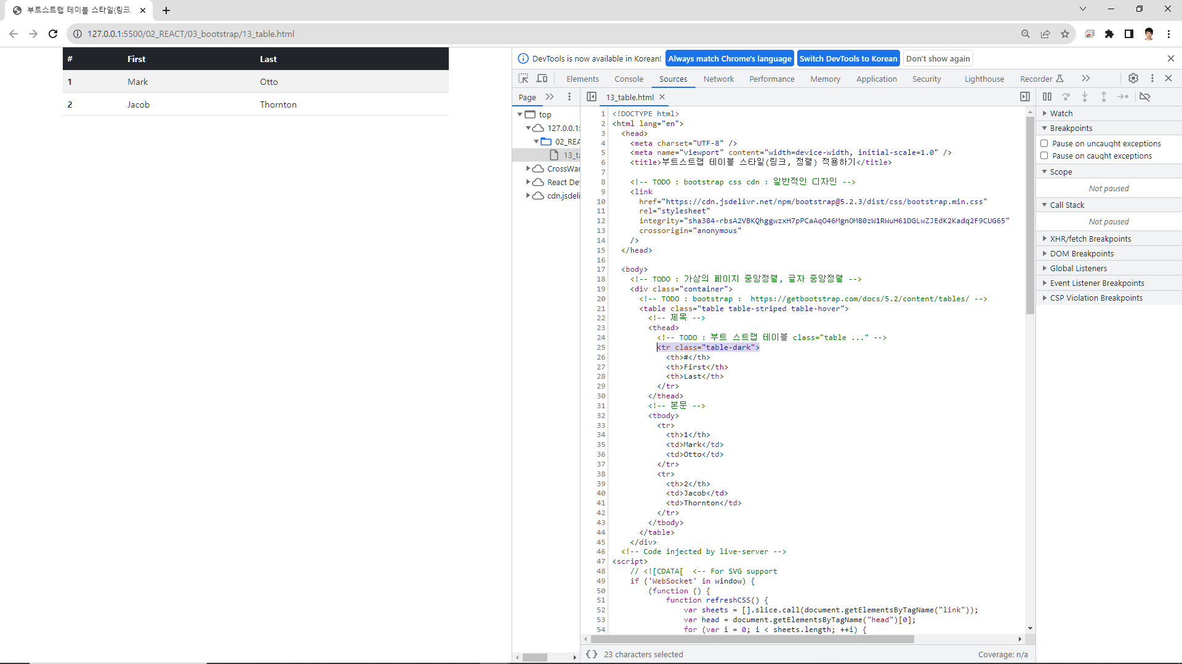Viewport: 1182px width, 664px height.
Task: Open DevTools settings gear
Action: (x=1133, y=79)
